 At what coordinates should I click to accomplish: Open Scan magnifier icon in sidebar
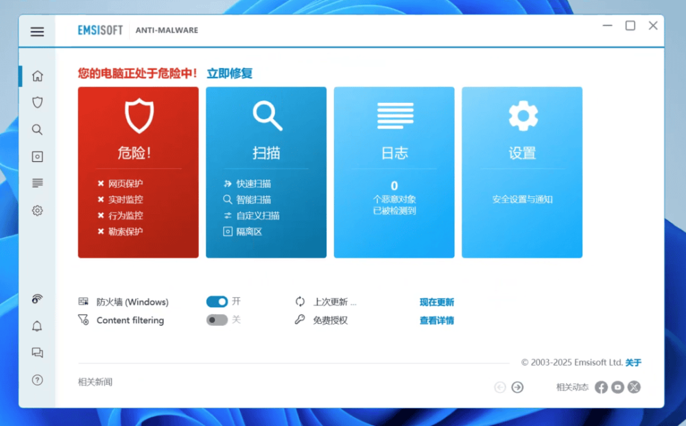point(37,130)
